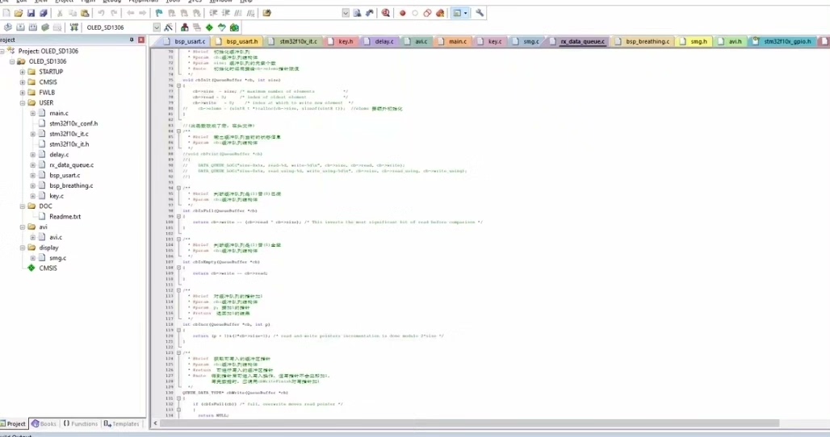Close the Project panel with red X
This screenshot has height=437, width=830.
tap(141, 40)
